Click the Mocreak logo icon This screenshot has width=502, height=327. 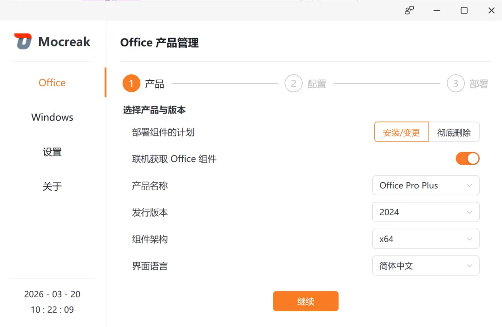23,42
